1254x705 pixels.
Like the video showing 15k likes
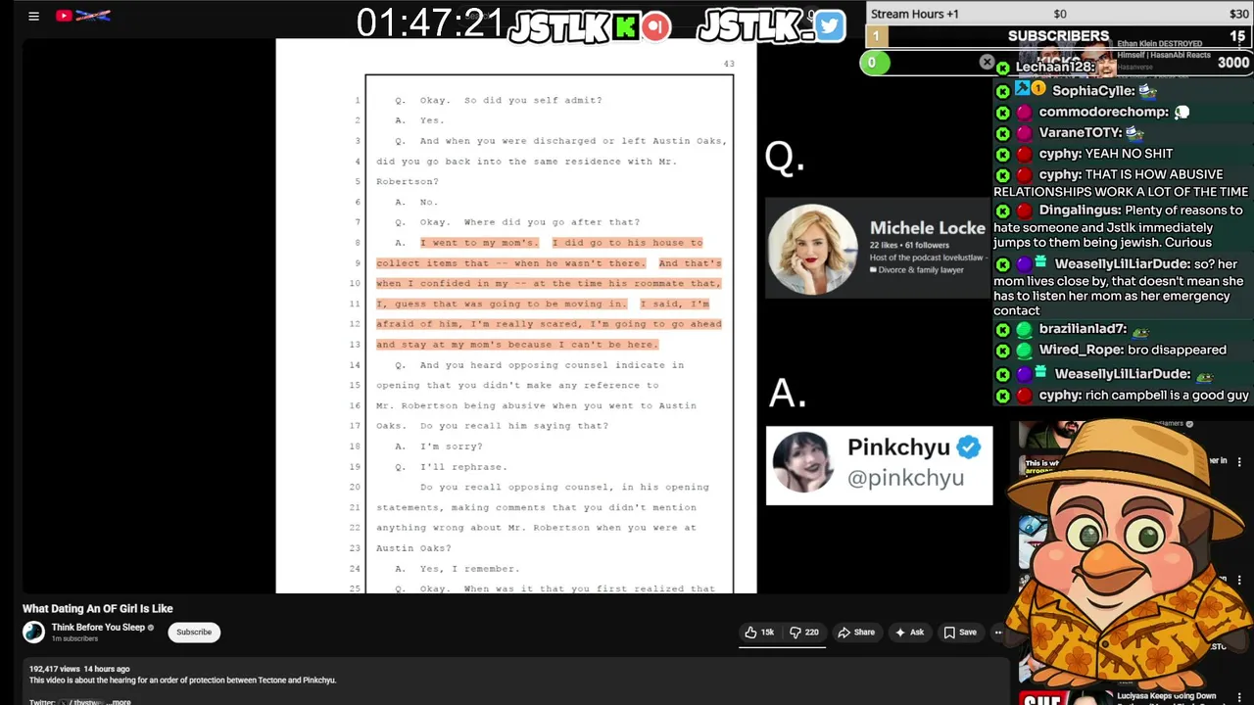(x=759, y=633)
